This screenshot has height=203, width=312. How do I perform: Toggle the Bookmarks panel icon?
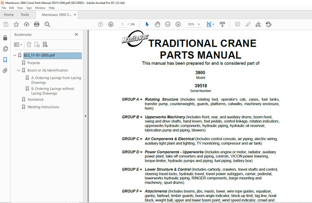[5, 60]
